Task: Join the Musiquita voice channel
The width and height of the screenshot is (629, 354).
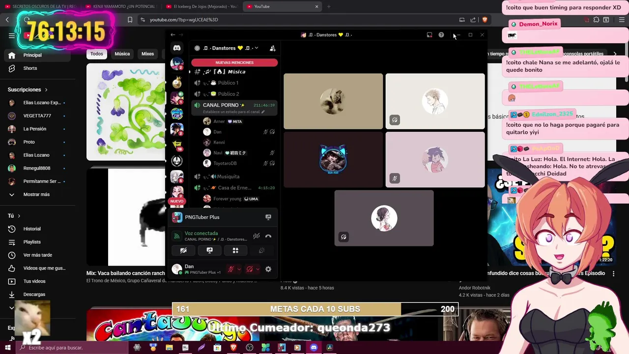Action: (234, 177)
